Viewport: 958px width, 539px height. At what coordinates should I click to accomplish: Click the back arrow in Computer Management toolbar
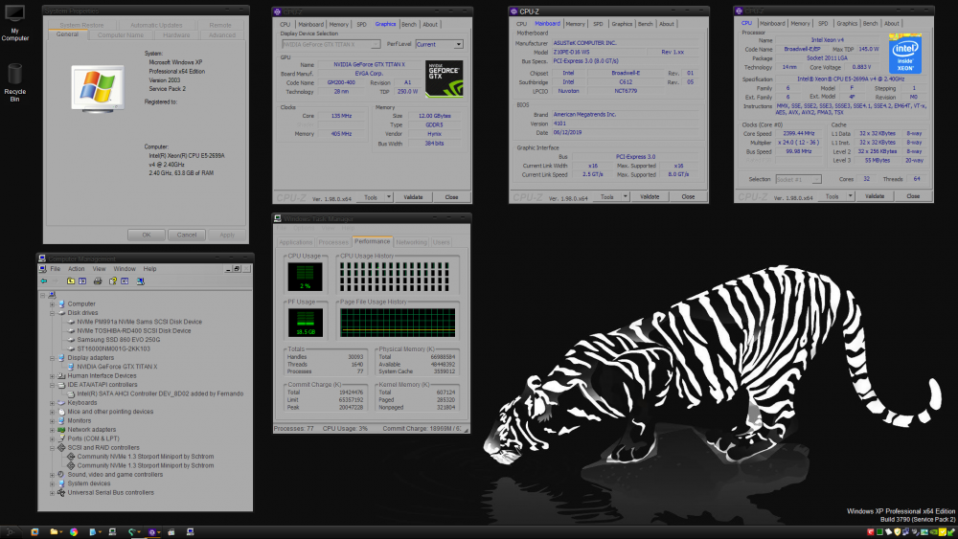tap(43, 281)
